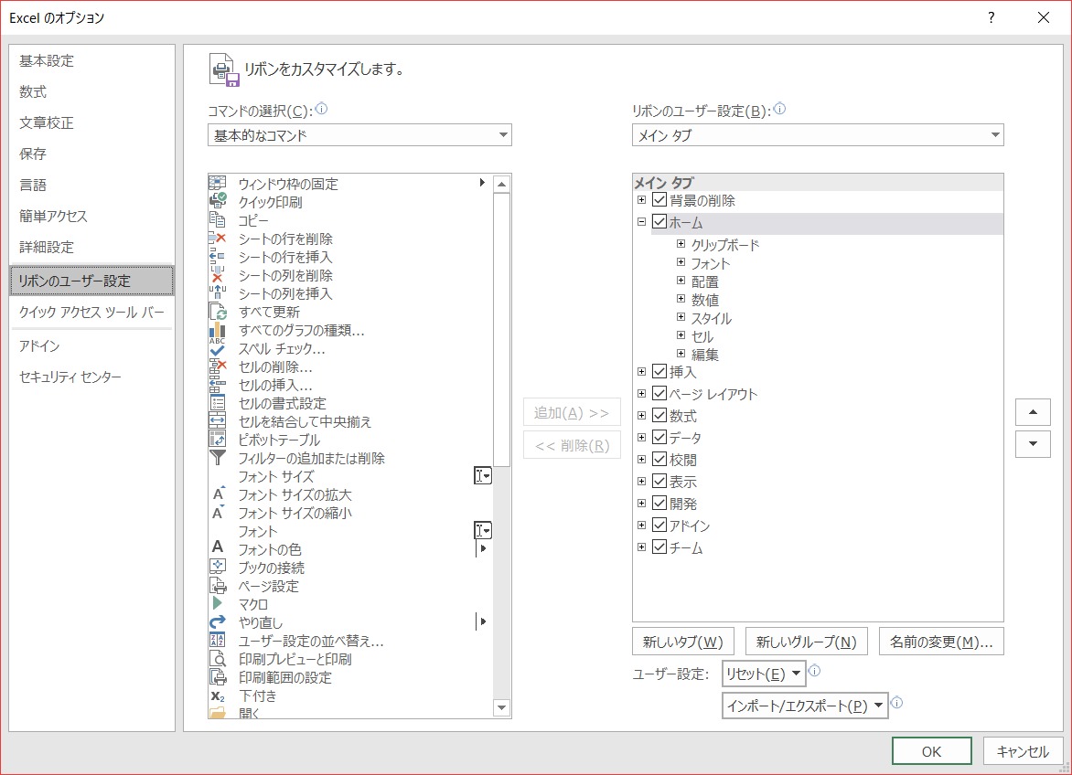
Task: Click the 名前の変更 button
Action: 941,642
